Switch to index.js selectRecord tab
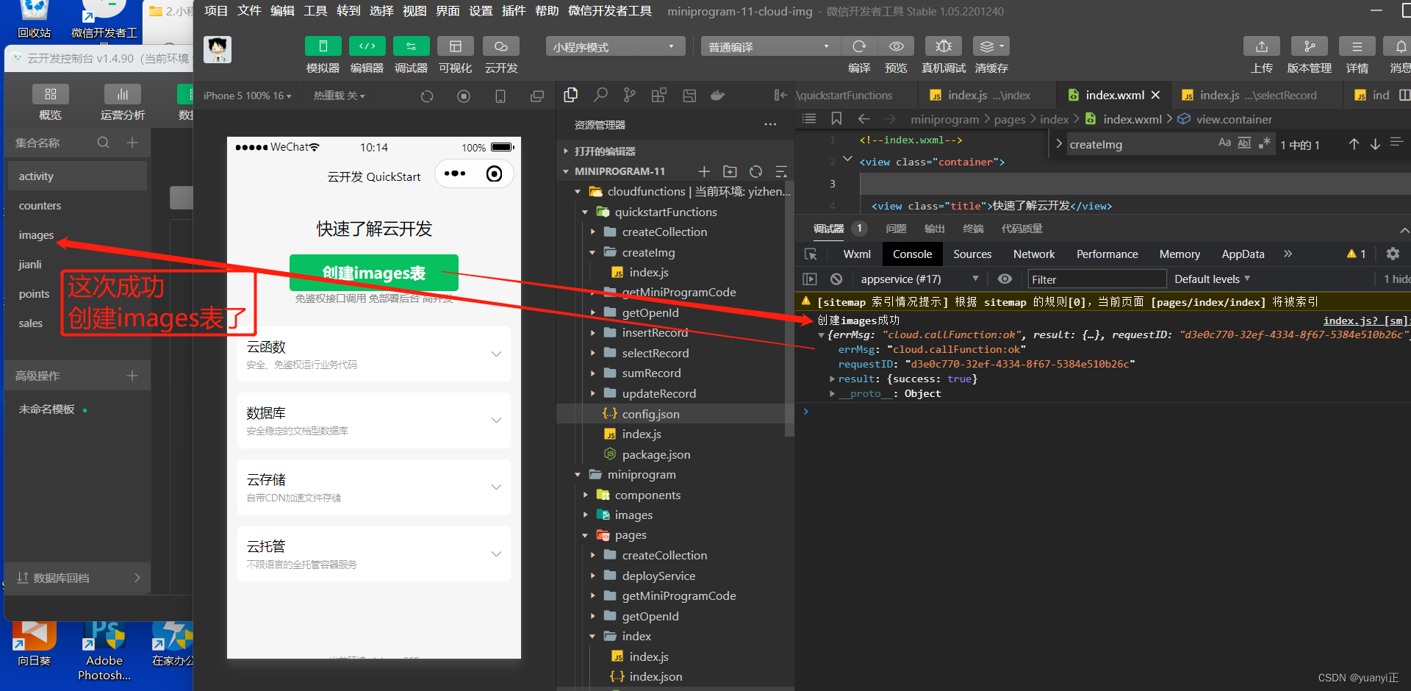 1257,95
